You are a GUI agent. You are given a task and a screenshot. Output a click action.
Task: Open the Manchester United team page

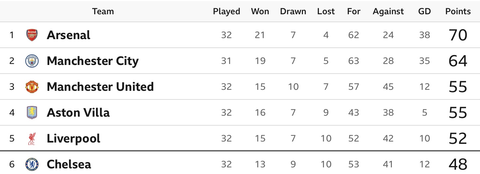[100, 87]
